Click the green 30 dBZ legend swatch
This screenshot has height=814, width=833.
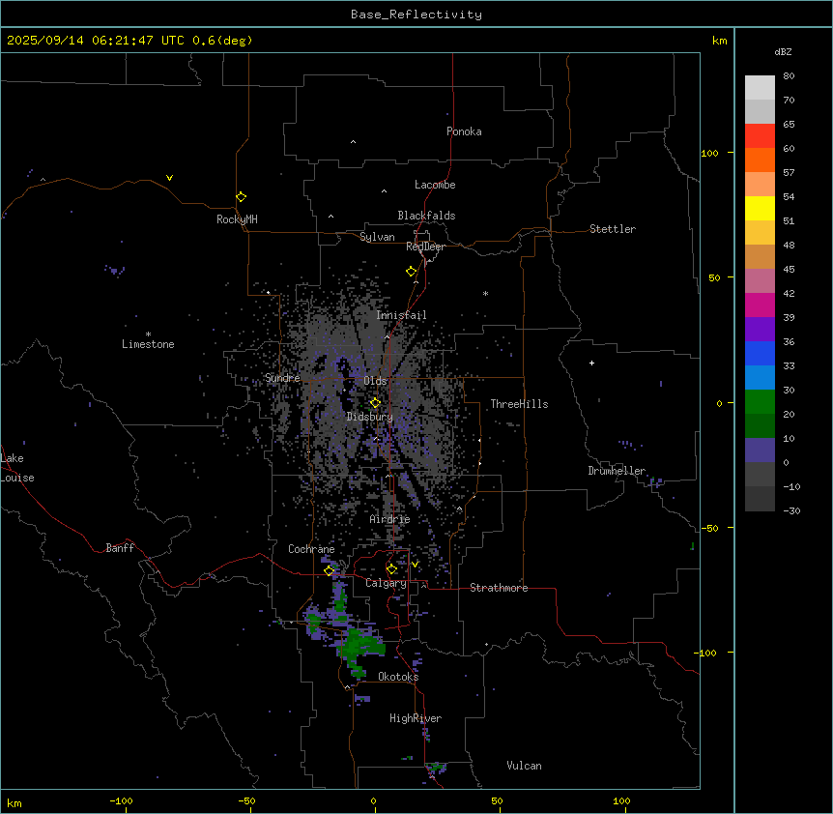760,402
